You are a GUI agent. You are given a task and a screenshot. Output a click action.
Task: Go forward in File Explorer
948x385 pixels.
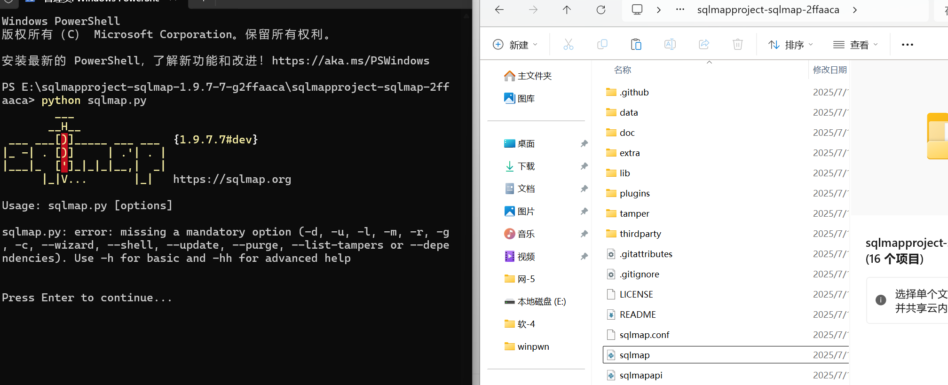533,10
